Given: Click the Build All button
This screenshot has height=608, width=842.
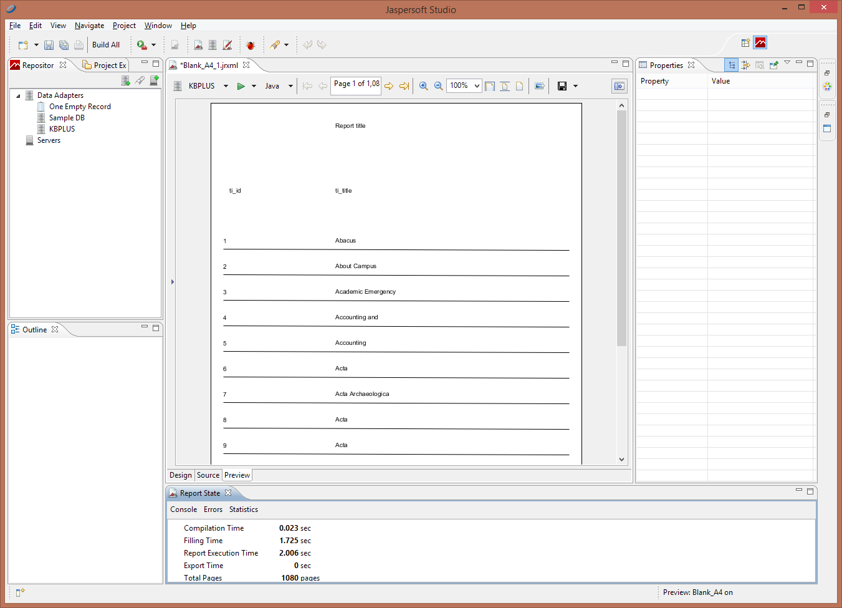Looking at the screenshot, I should [x=106, y=45].
